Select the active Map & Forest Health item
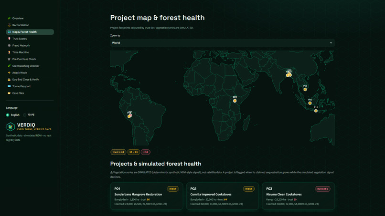The image size is (385, 216). click(x=30, y=32)
